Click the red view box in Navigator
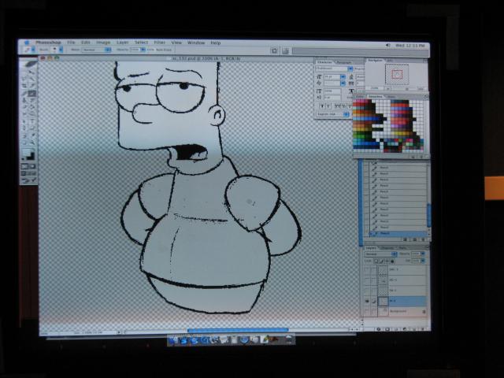Image resolution: width=504 pixels, height=378 pixels. pyautogui.click(x=397, y=74)
